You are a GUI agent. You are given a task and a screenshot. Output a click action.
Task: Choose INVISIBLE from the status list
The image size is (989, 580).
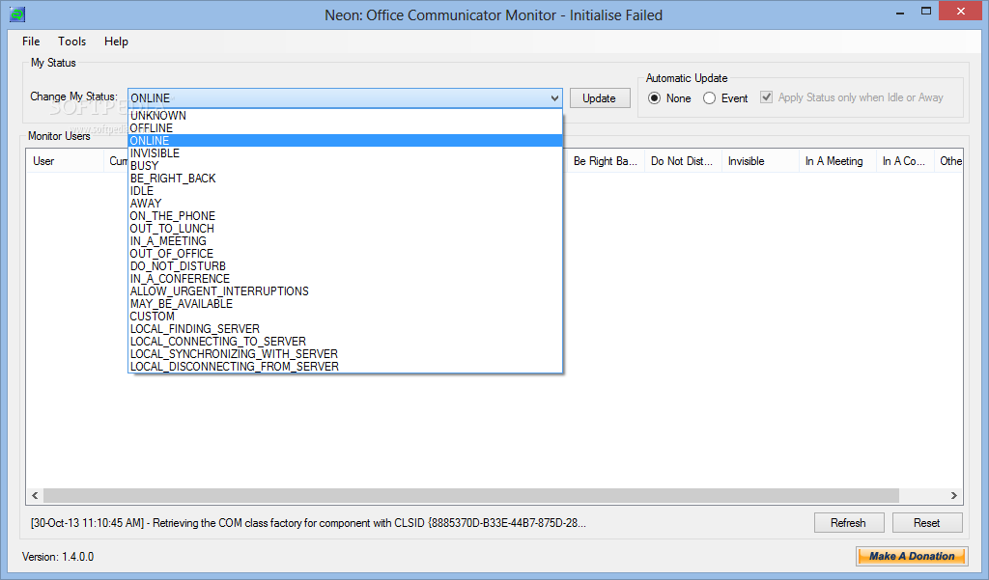(345, 153)
